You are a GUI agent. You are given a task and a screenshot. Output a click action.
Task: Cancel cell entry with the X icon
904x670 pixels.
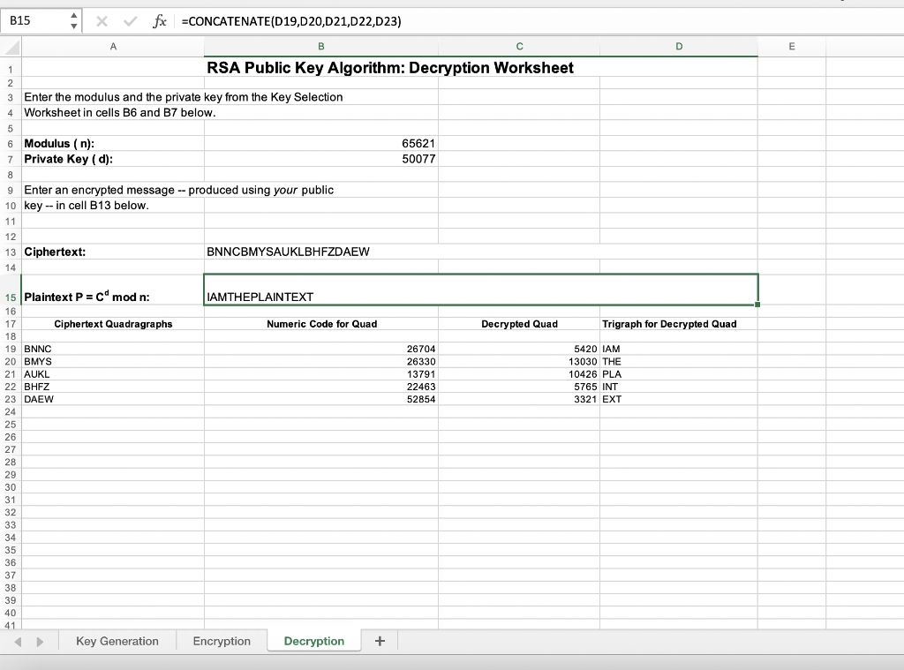pos(100,21)
